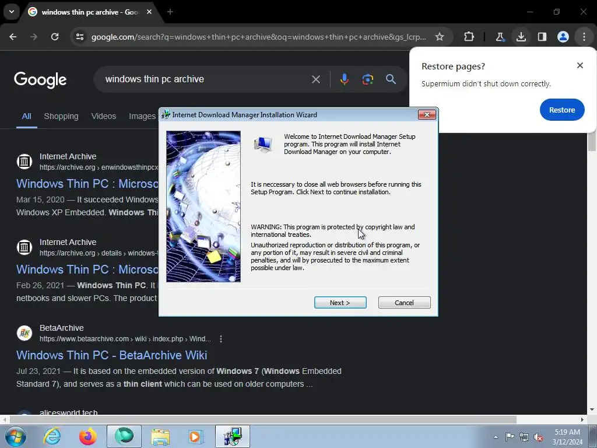This screenshot has width=597, height=448.
Task: Open the browser three-dot menu
Action: [x=584, y=37]
